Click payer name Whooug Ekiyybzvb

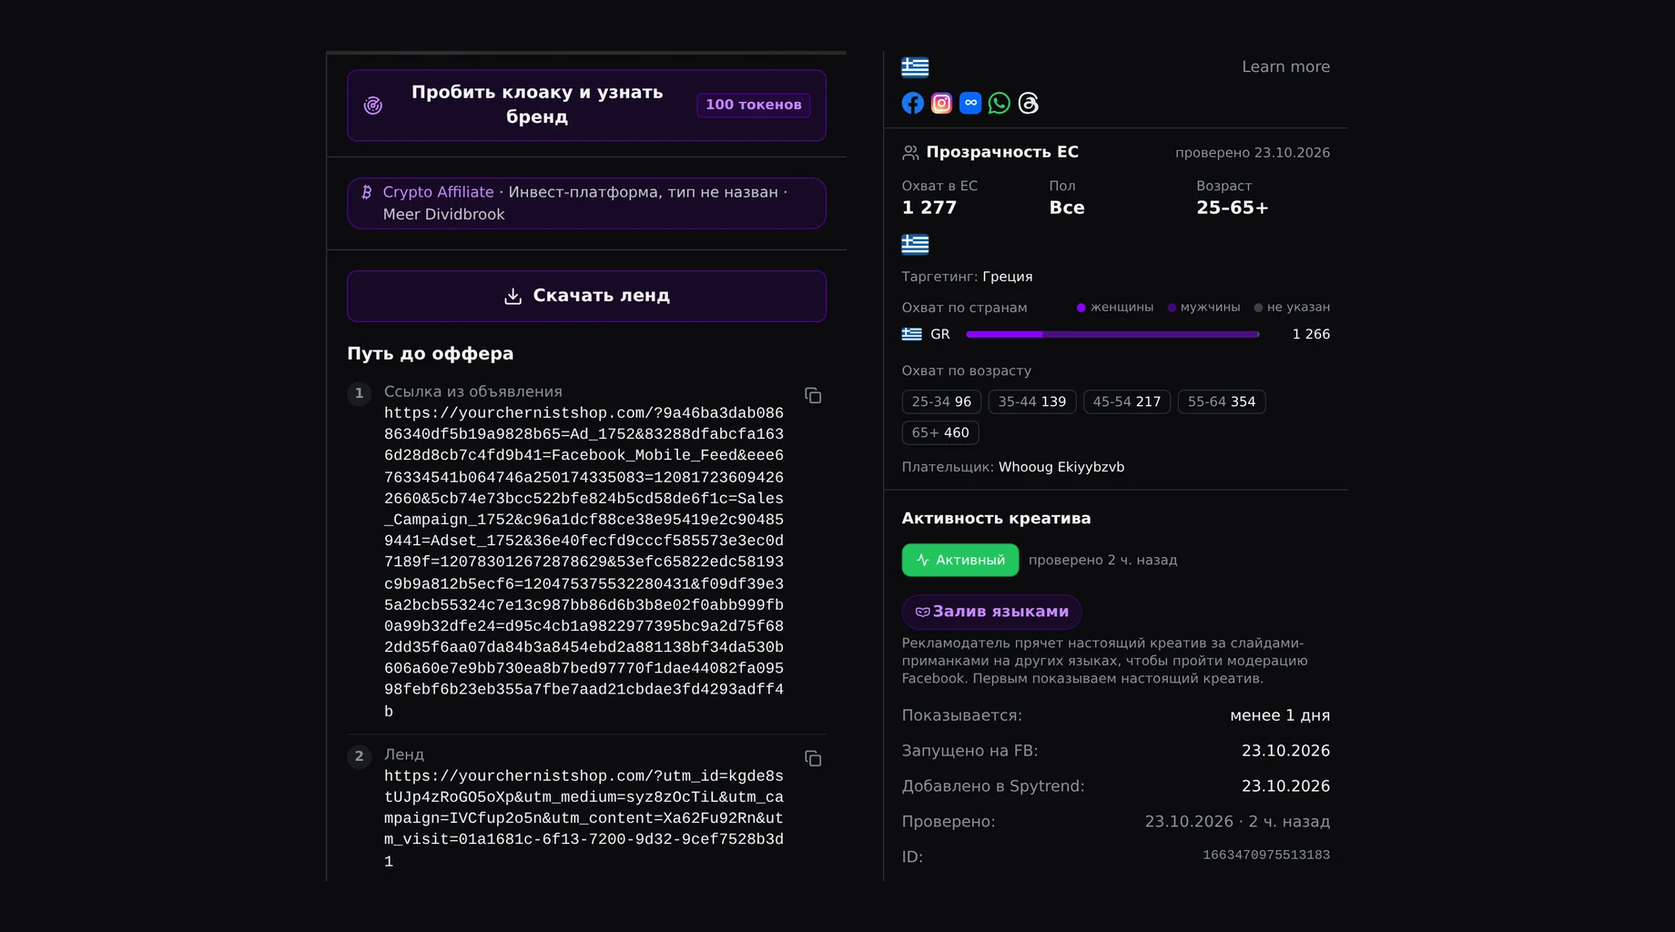tap(1061, 467)
